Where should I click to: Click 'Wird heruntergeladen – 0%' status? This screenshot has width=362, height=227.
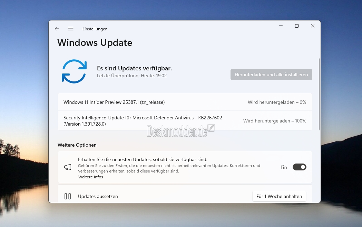point(277,102)
